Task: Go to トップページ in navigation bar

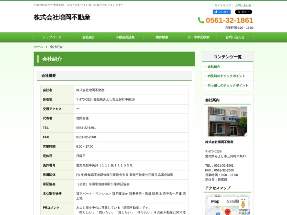Action: [52, 37]
